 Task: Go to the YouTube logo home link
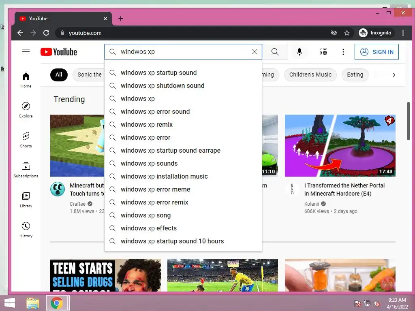[x=59, y=52]
